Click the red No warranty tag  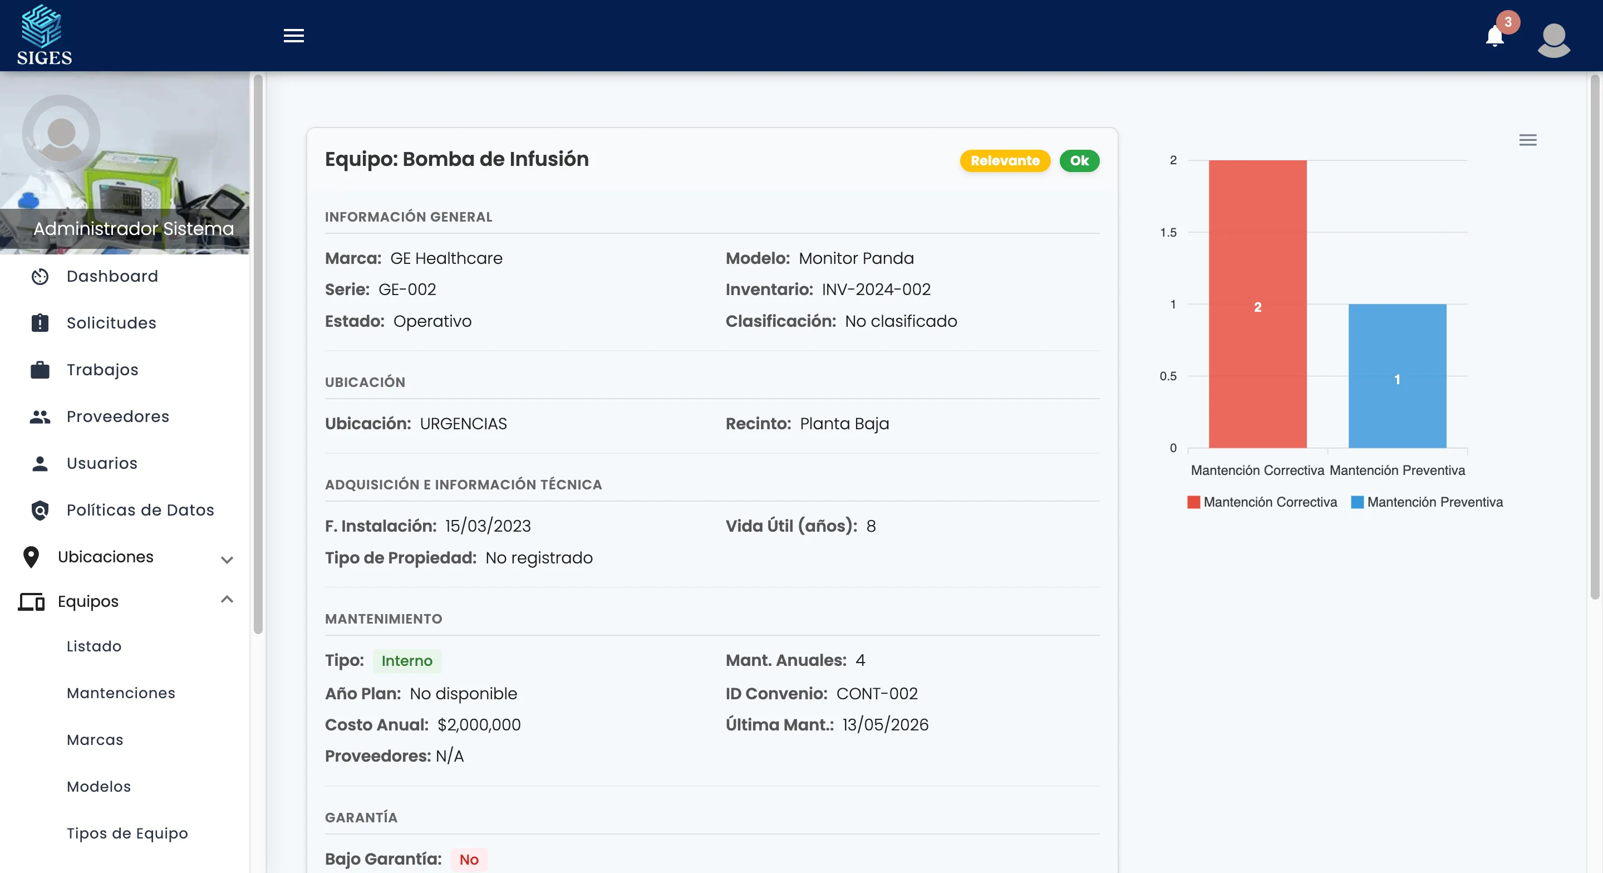pos(469,859)
